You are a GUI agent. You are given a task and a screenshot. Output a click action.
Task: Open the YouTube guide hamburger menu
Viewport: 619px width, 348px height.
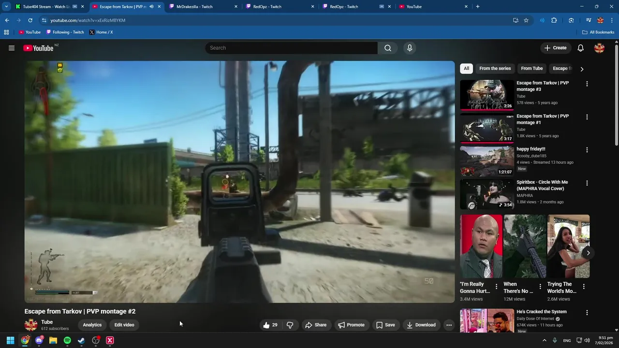coord(12,48)
